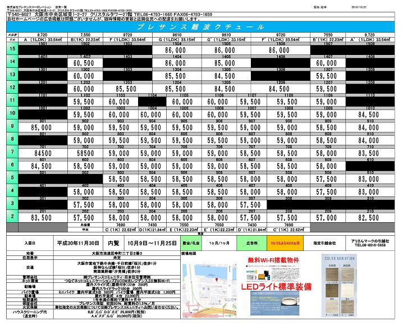Click the C (1K) 22.62㎡ bottom header
Image resolution: width=403 pixels, height=325 pixels.
(x=121, y=230)
